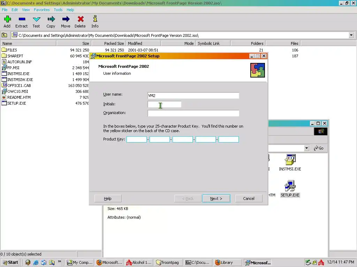Click INSTMSI.EXE icon in Explorer window
Viewport: 357px width, 267px height.
tap(290, 163)
